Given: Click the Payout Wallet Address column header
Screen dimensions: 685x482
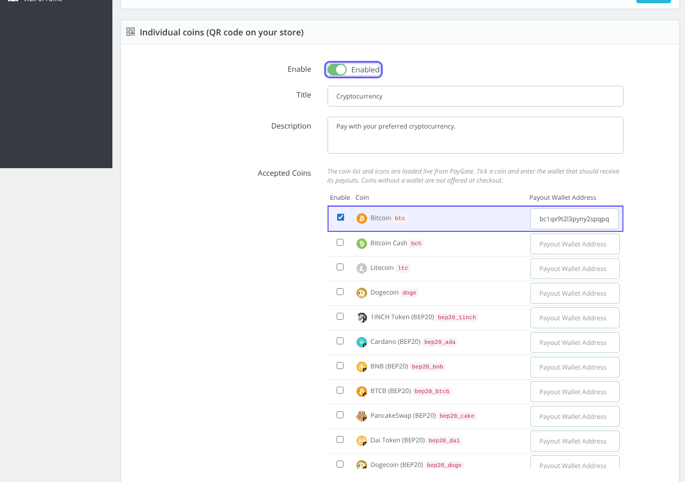Looking at the screenshot, I should 562,198.
